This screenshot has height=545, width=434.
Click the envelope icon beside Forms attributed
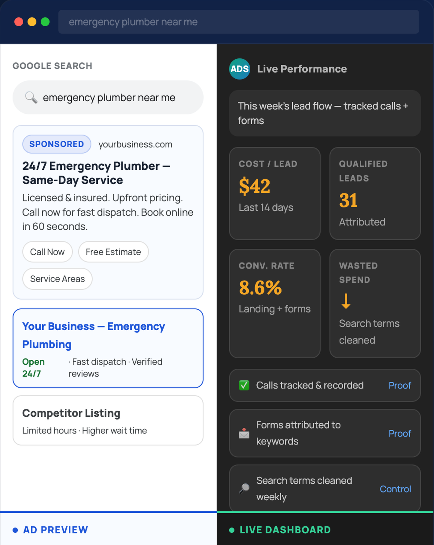pyautogui.click(x=244, y=433)
